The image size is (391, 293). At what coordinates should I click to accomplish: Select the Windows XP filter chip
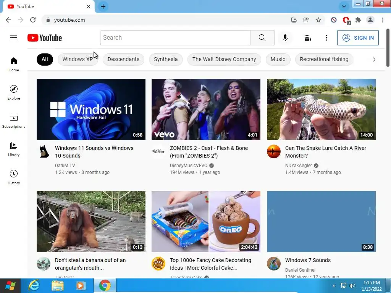point(78,59)
